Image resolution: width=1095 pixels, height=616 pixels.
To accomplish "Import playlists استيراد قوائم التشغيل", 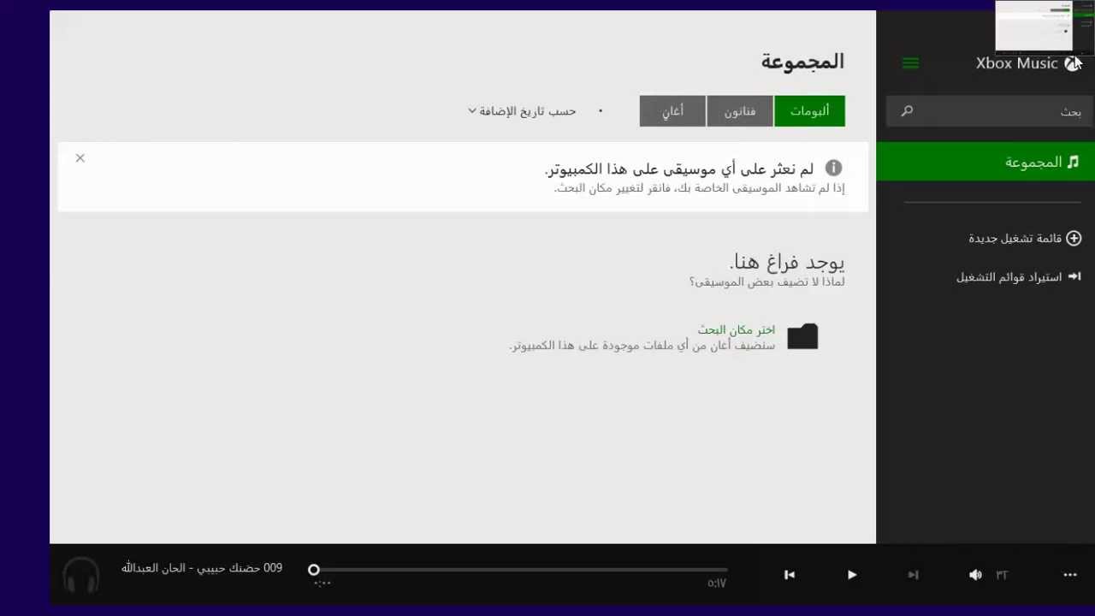I will [1009, 277].
